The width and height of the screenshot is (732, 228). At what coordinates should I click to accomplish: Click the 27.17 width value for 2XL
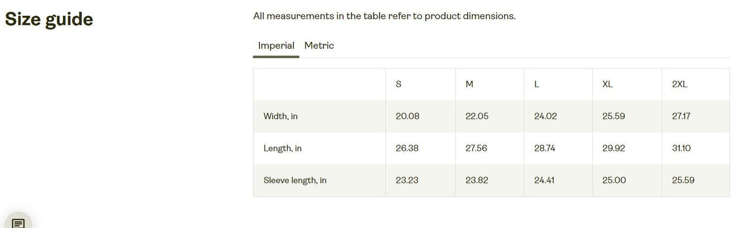tap(681, 117)
